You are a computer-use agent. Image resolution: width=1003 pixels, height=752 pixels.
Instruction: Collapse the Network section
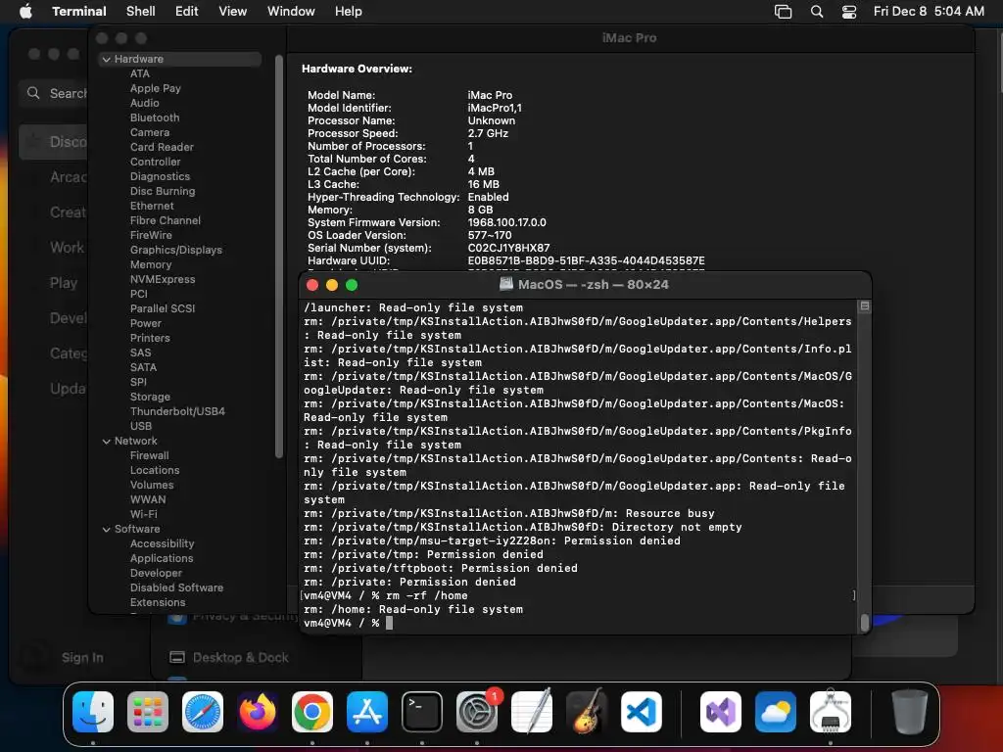[106, 442]
